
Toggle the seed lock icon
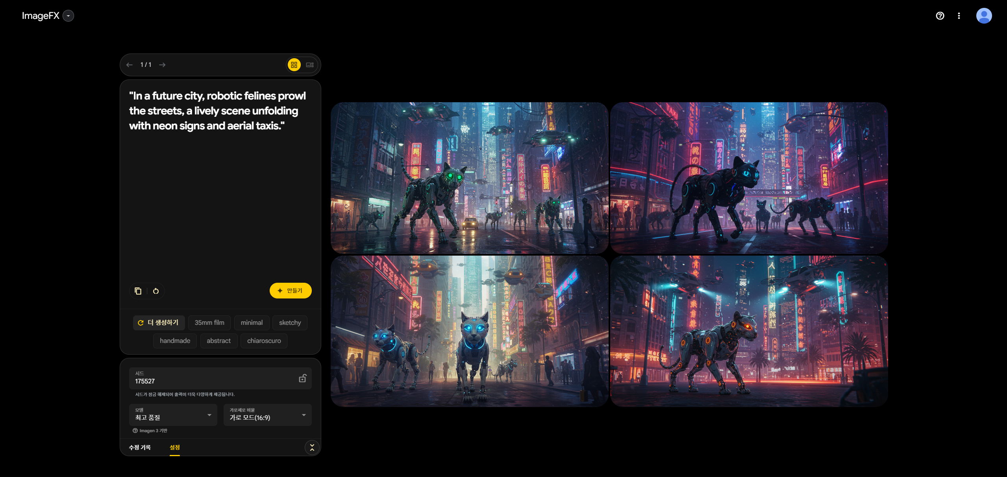click(302, 378)
